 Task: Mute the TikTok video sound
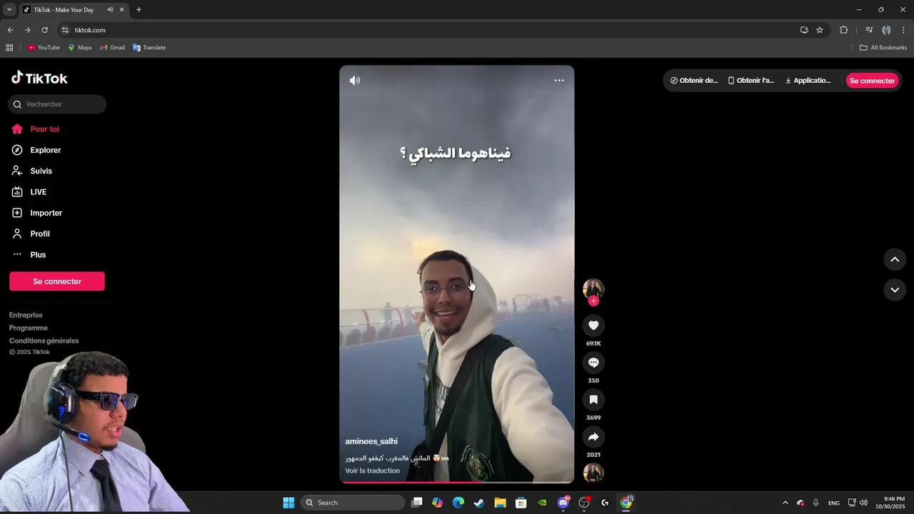click(355, 81)
